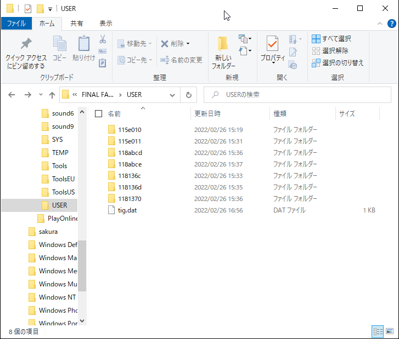Viewport: 399px width, 339px height.
Task: Expand the 移動先 move-to dropdown
Action: tap(150, 44)
